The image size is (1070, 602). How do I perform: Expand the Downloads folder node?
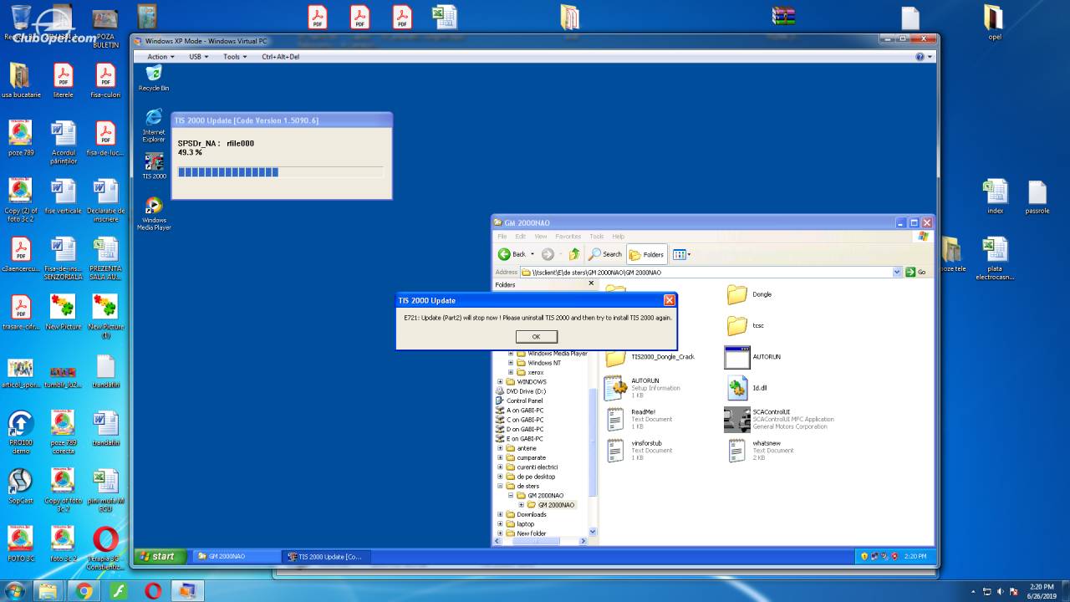[500, 514]
